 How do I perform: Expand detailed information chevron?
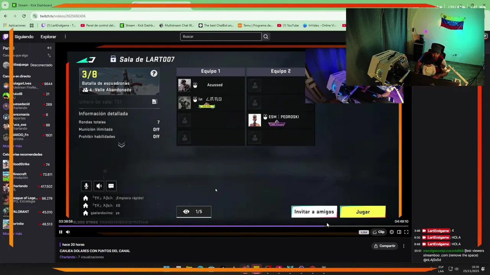click(121, 145)
